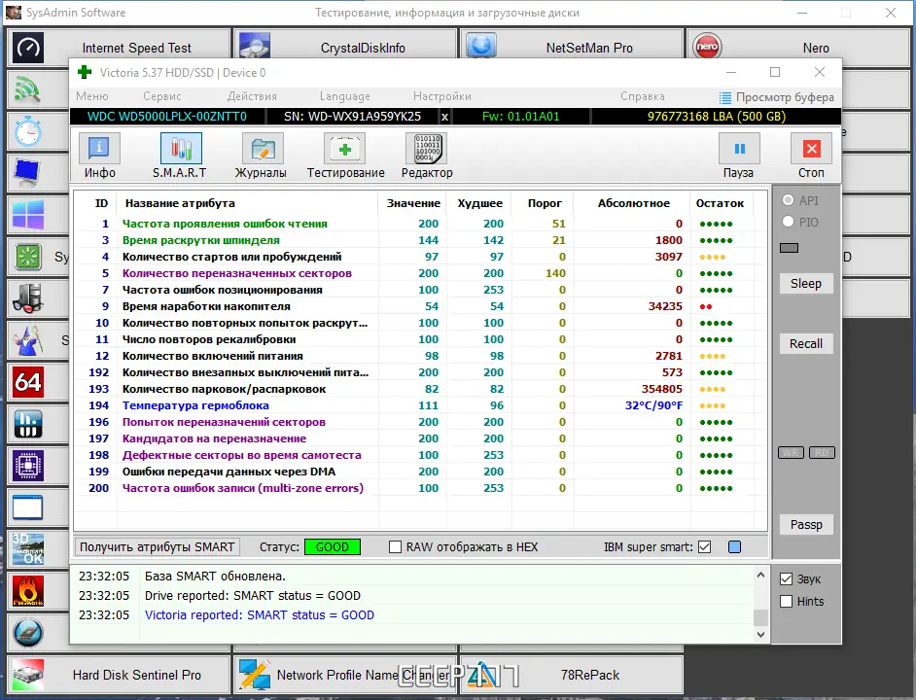Click log scrollbar up arrow
This screenshot has height=700, width=916.
click(x=760, y=575)
